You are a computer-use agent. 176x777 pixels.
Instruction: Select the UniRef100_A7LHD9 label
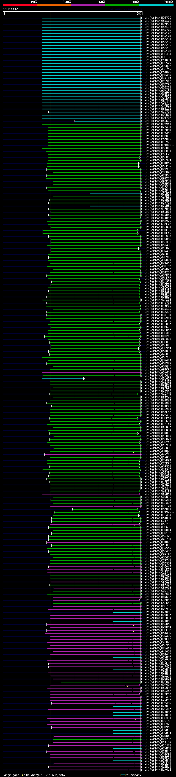coord(158,194)
